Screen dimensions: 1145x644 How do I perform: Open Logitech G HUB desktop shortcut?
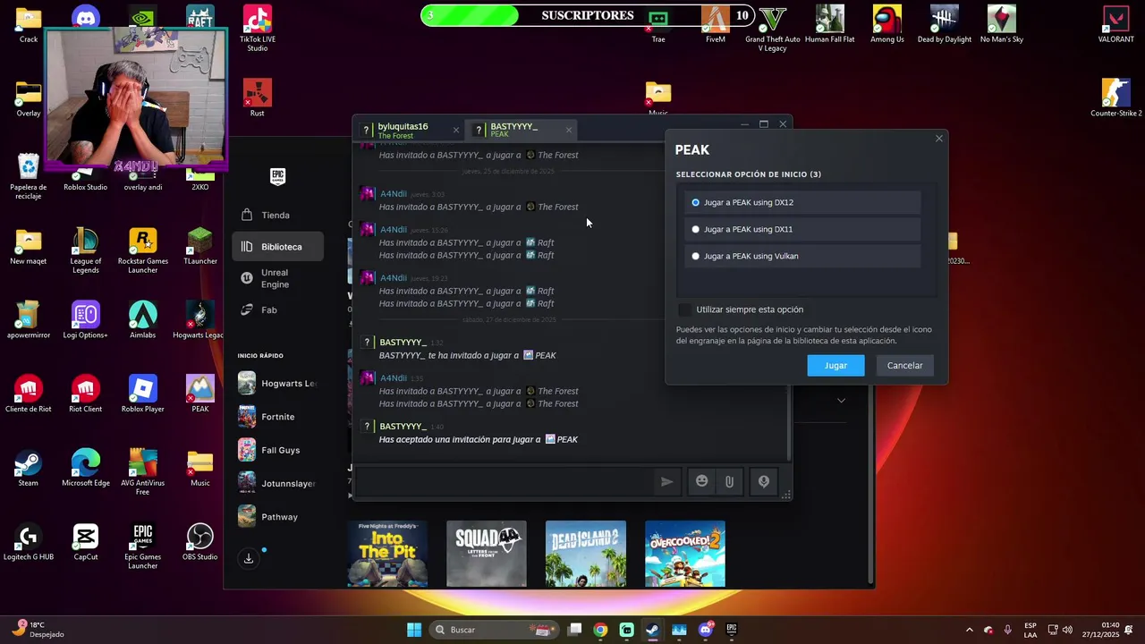coord(28,542)
